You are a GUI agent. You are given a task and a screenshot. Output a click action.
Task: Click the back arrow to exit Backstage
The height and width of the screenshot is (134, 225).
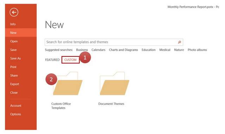pyautogui.click(x=14, y=12)
